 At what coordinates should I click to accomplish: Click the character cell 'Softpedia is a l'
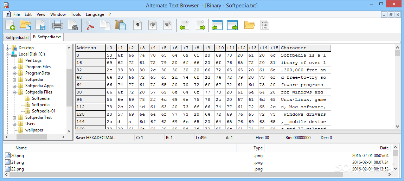click(x=305, y=56)
